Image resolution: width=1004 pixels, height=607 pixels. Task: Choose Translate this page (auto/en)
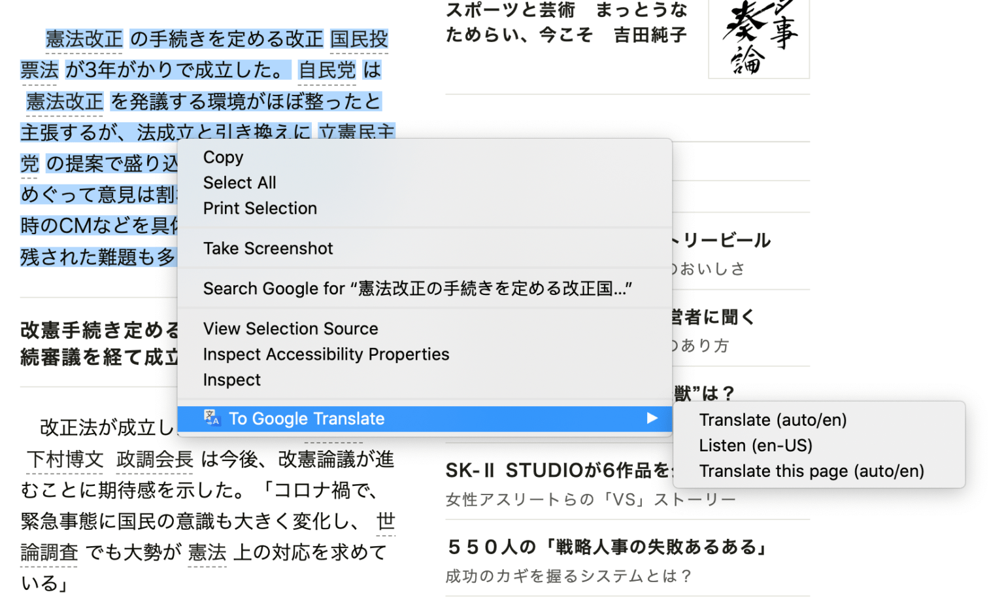(812, 471)
